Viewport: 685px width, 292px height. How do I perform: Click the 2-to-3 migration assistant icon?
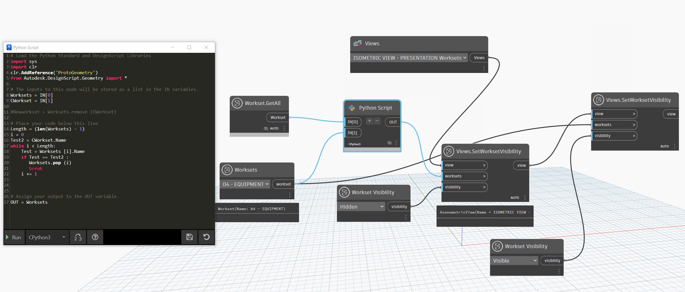pyautogui.click(x=78, y=237)
